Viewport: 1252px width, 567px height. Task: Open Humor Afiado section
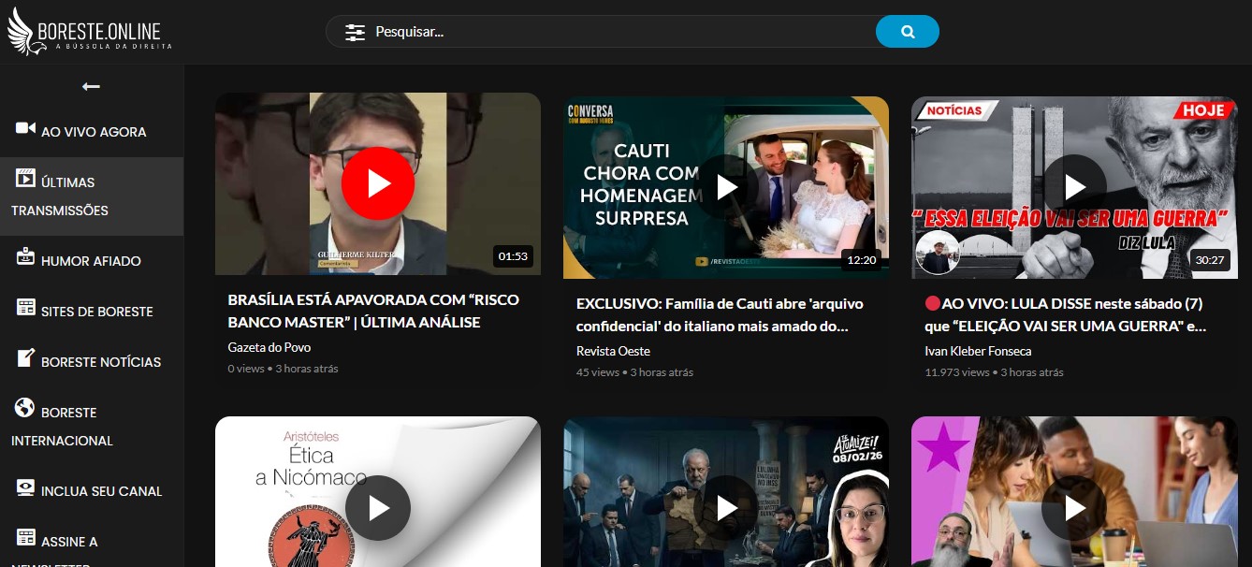click(91, 261)
